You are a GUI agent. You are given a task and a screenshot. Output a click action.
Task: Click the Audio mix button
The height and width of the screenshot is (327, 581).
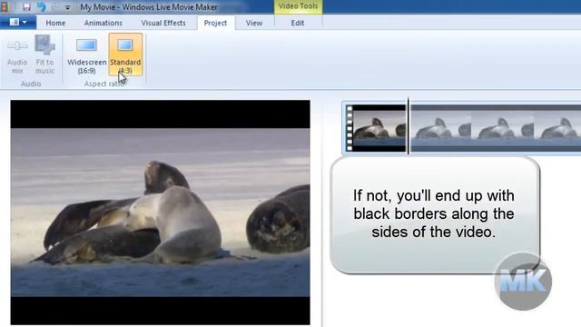coord(17,54)
